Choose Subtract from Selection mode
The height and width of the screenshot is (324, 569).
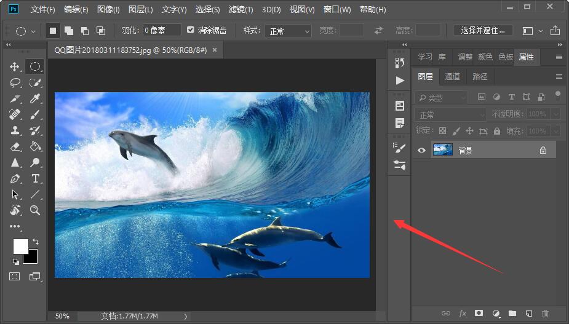85,31
